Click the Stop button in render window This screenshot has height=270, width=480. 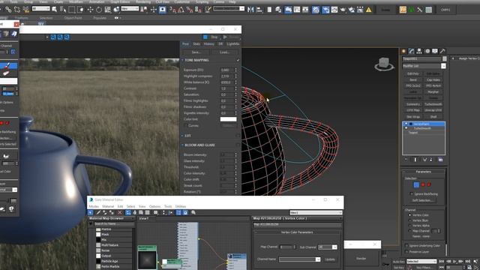(211, 37)
